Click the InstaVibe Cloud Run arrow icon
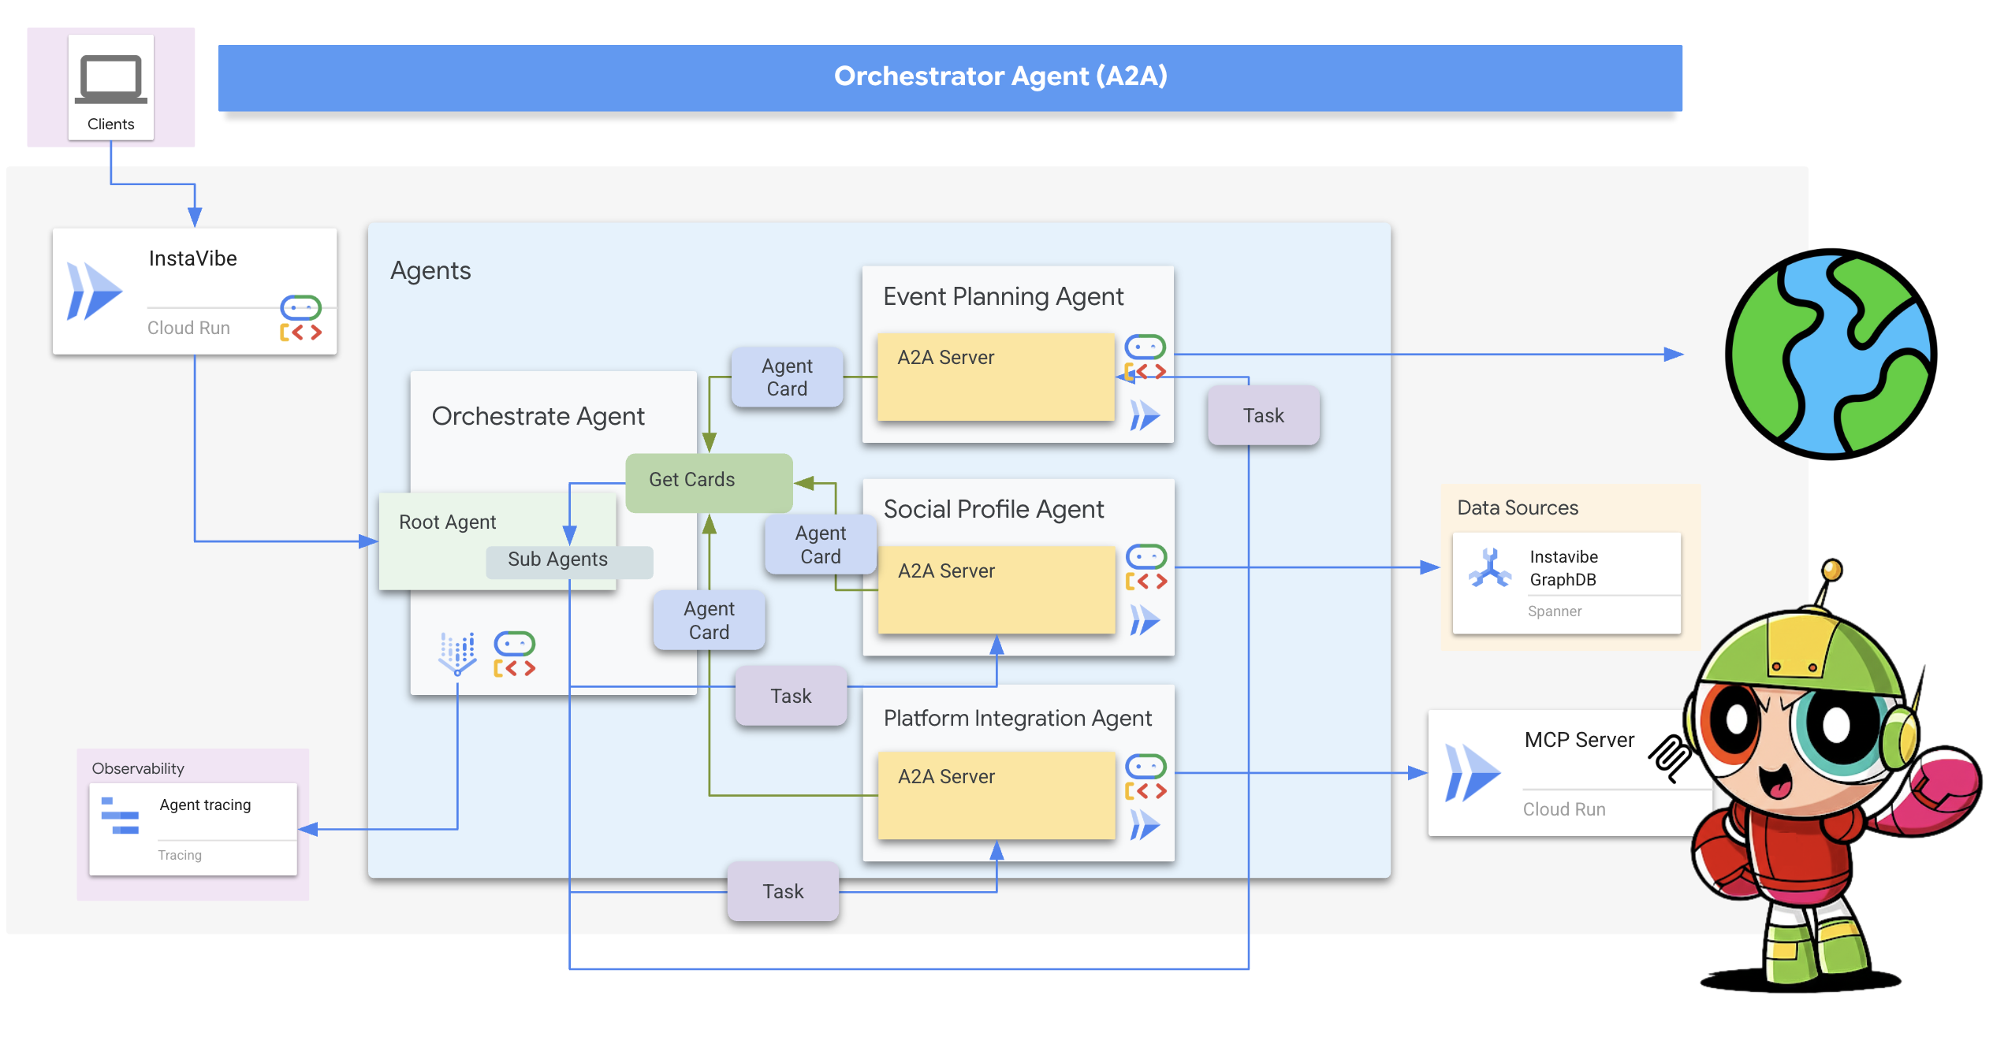The width and height of the screenshot is (1993, 1048). [94, 292]
